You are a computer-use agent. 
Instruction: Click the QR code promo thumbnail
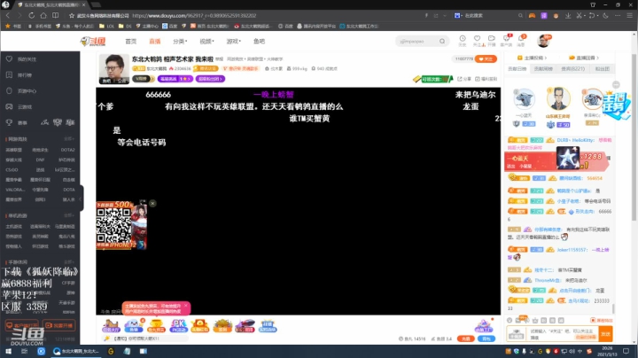pyautogui.click(x=121, y=225)
